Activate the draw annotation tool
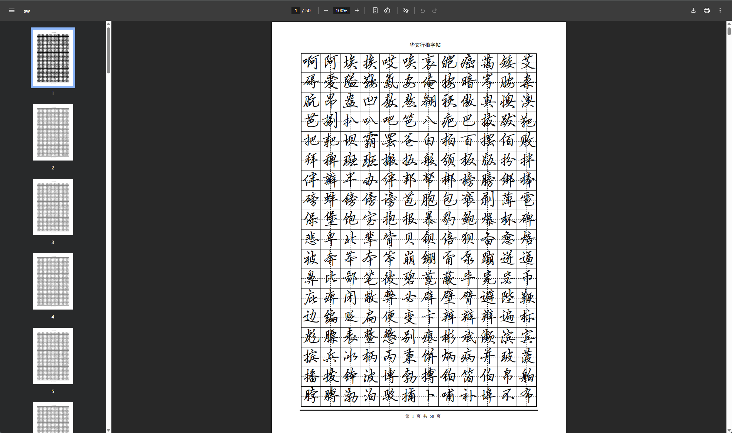 406,10
